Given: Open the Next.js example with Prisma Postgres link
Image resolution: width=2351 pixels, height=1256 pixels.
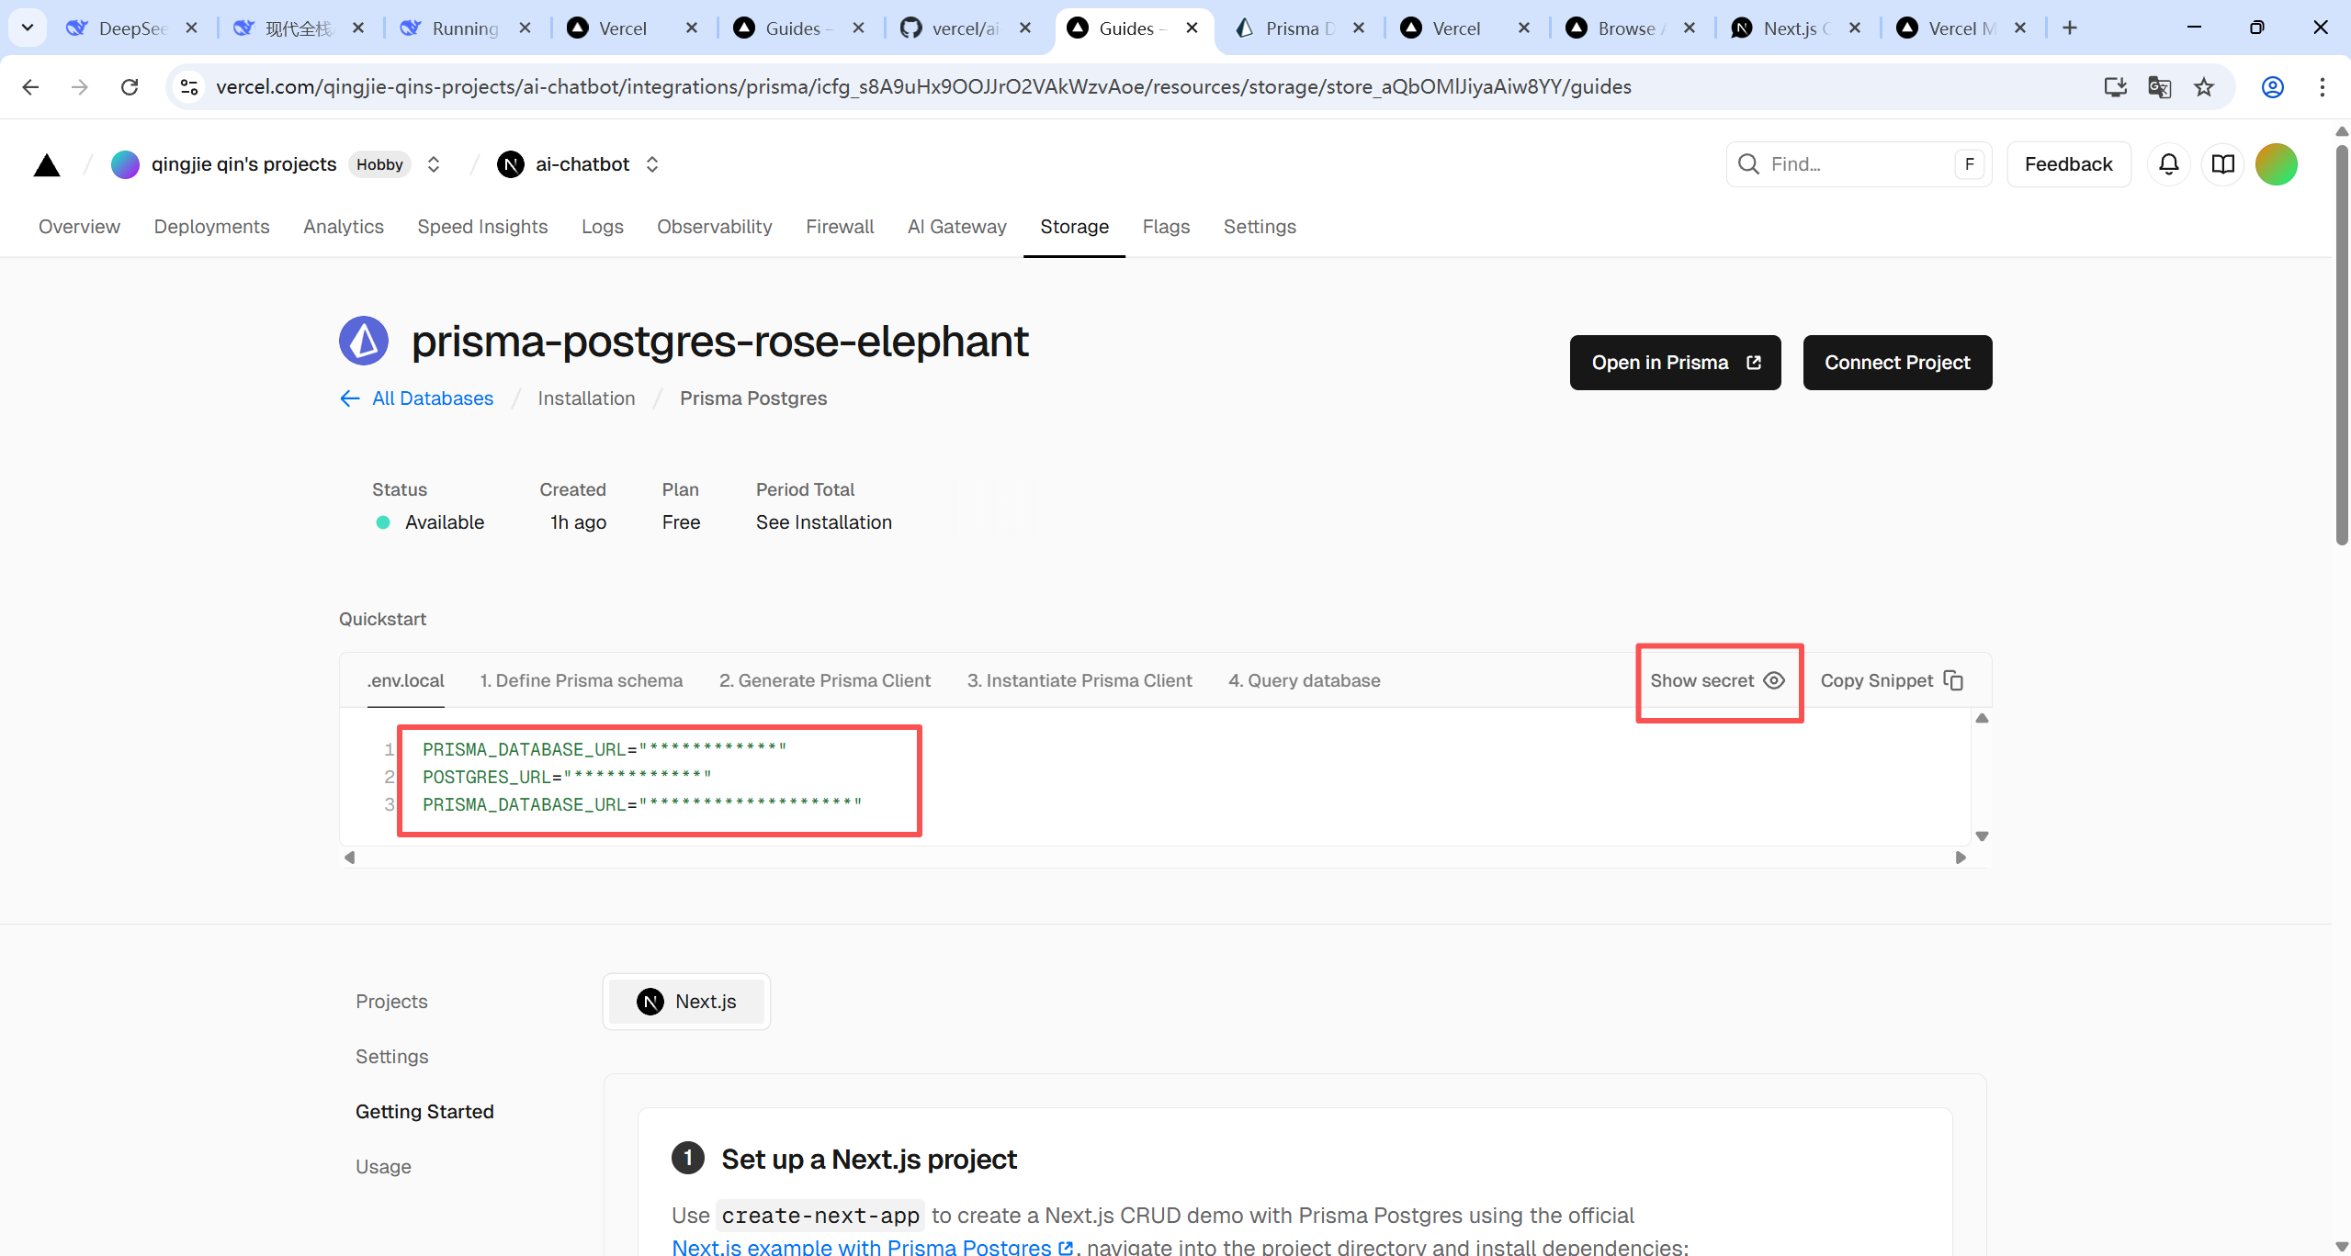Looking at the screenshot, I should click(x=872, y=1247).
